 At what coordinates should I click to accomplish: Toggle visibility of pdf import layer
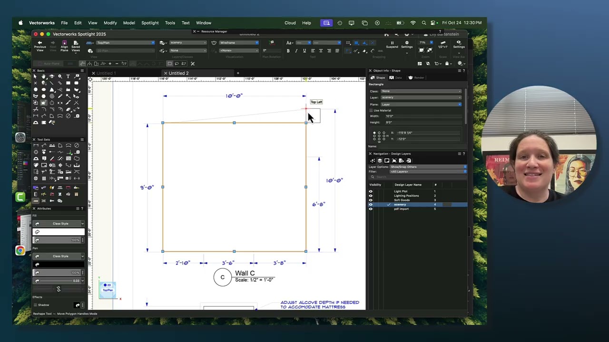tap(371, 209)
